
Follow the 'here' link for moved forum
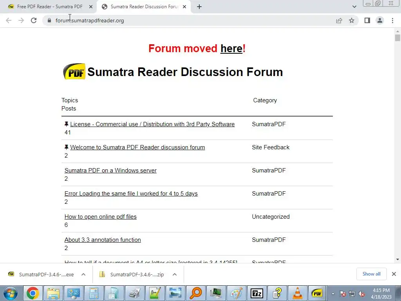(231, 48)
